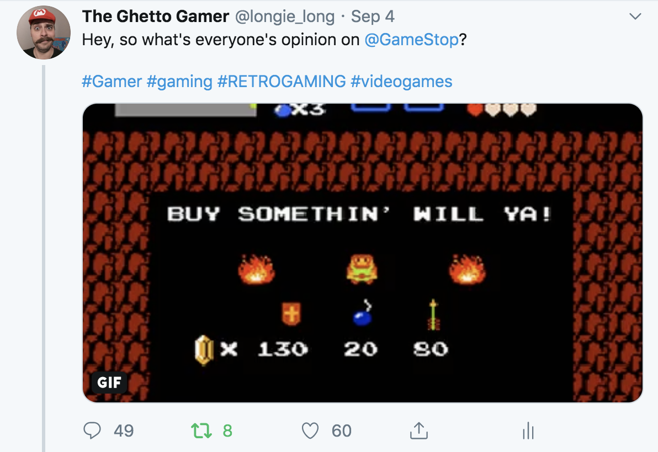Open the #RETROGAMING hashtag
Image resolution: width=658 pixels, height=452 pixels.
(282, 81)
